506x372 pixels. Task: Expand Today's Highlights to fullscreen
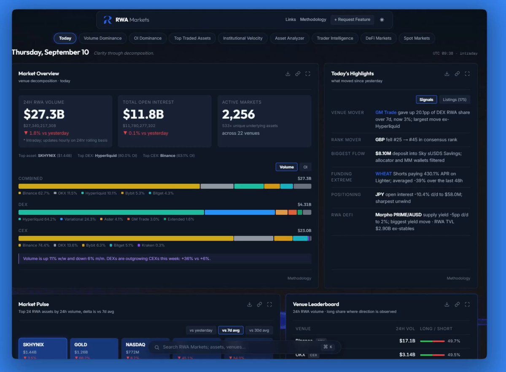click(x=467, y=74)
